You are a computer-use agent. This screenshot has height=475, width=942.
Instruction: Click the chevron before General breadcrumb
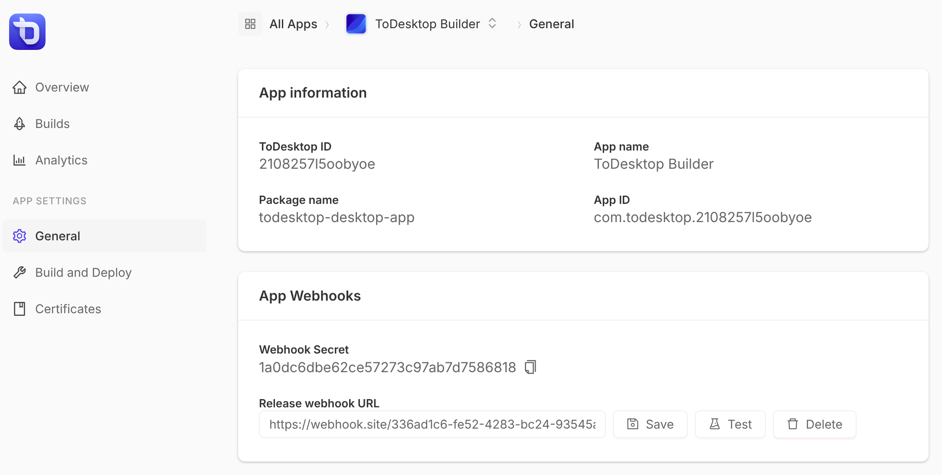pyautogui.click(x=519, y=24)
